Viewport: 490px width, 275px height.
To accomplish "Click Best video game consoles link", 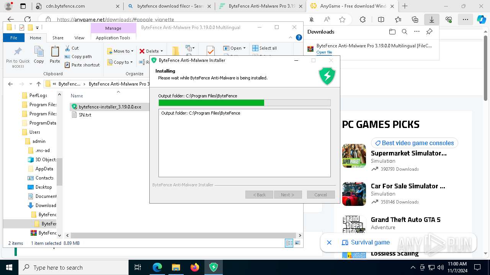I will click(414, 143).
